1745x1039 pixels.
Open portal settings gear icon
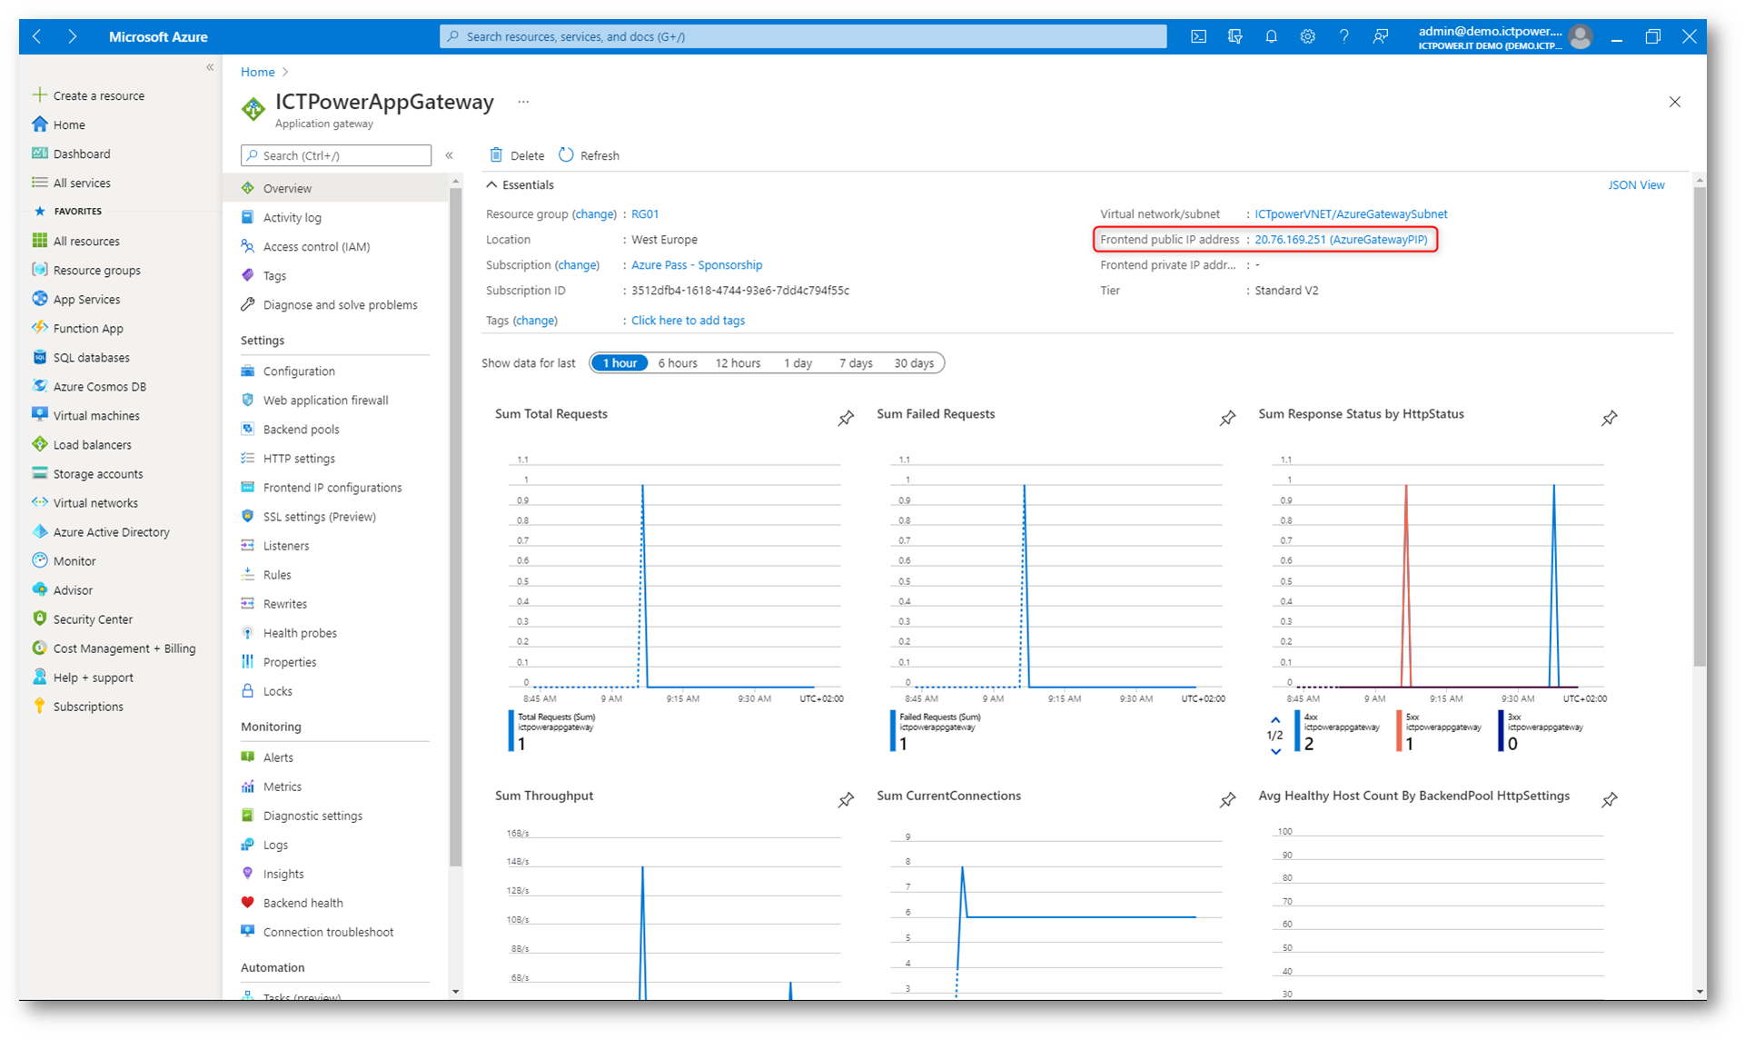[x=1307, y=36]
